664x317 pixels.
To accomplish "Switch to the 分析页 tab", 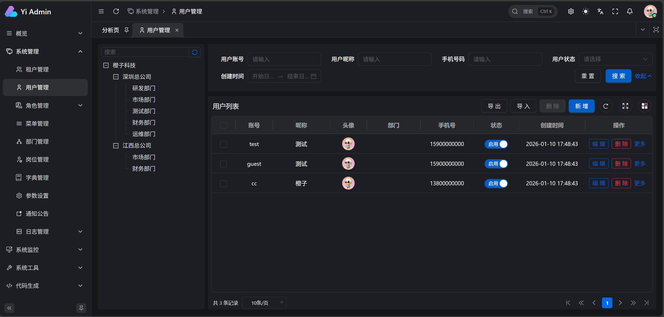I will tap(111, 30).
